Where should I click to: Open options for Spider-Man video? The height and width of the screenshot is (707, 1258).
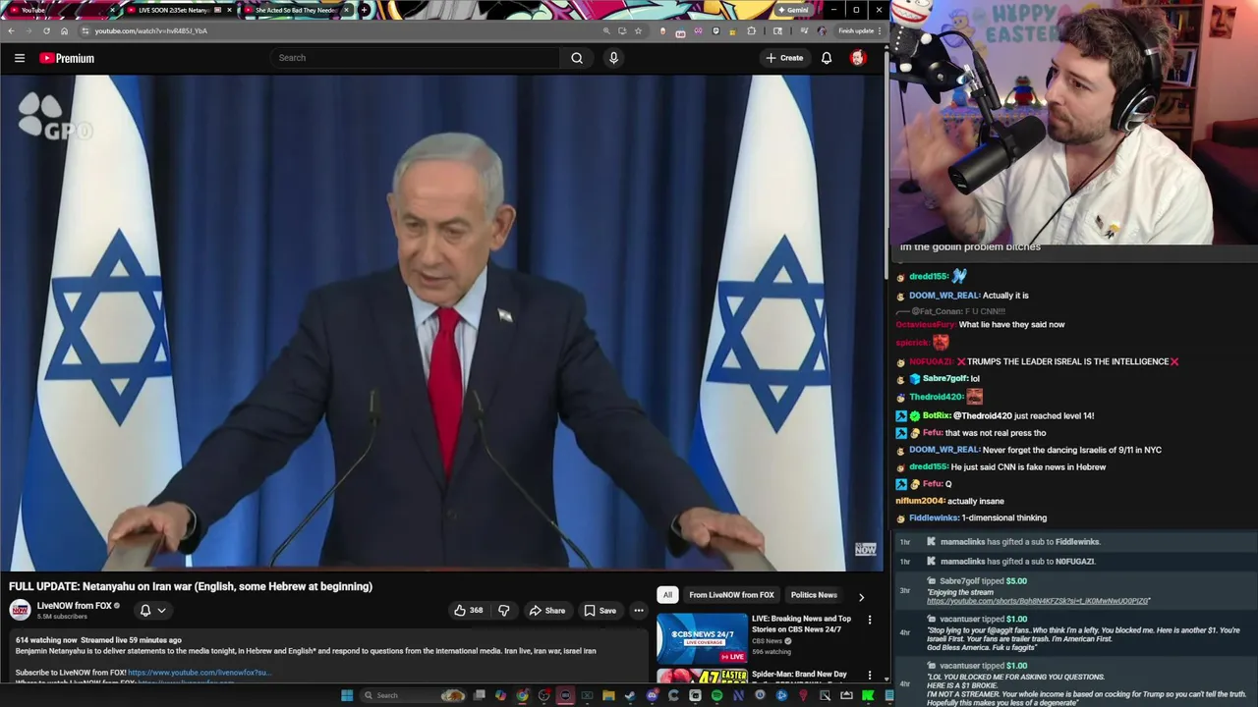(869, 675)
